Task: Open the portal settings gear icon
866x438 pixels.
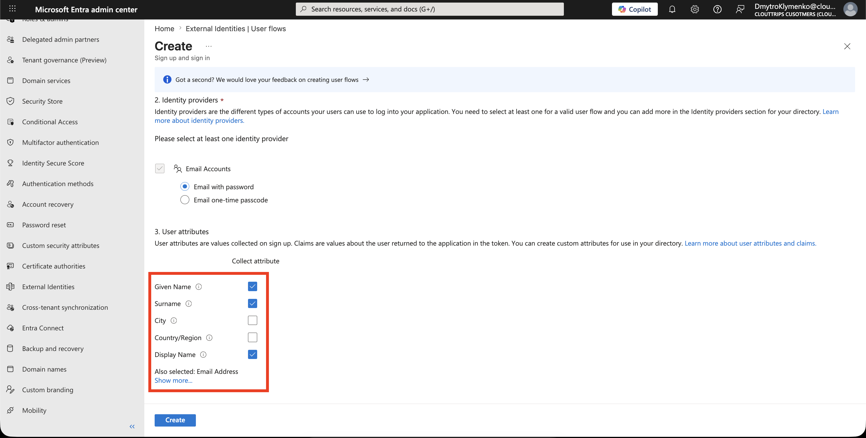Action: tap(695, 9)
